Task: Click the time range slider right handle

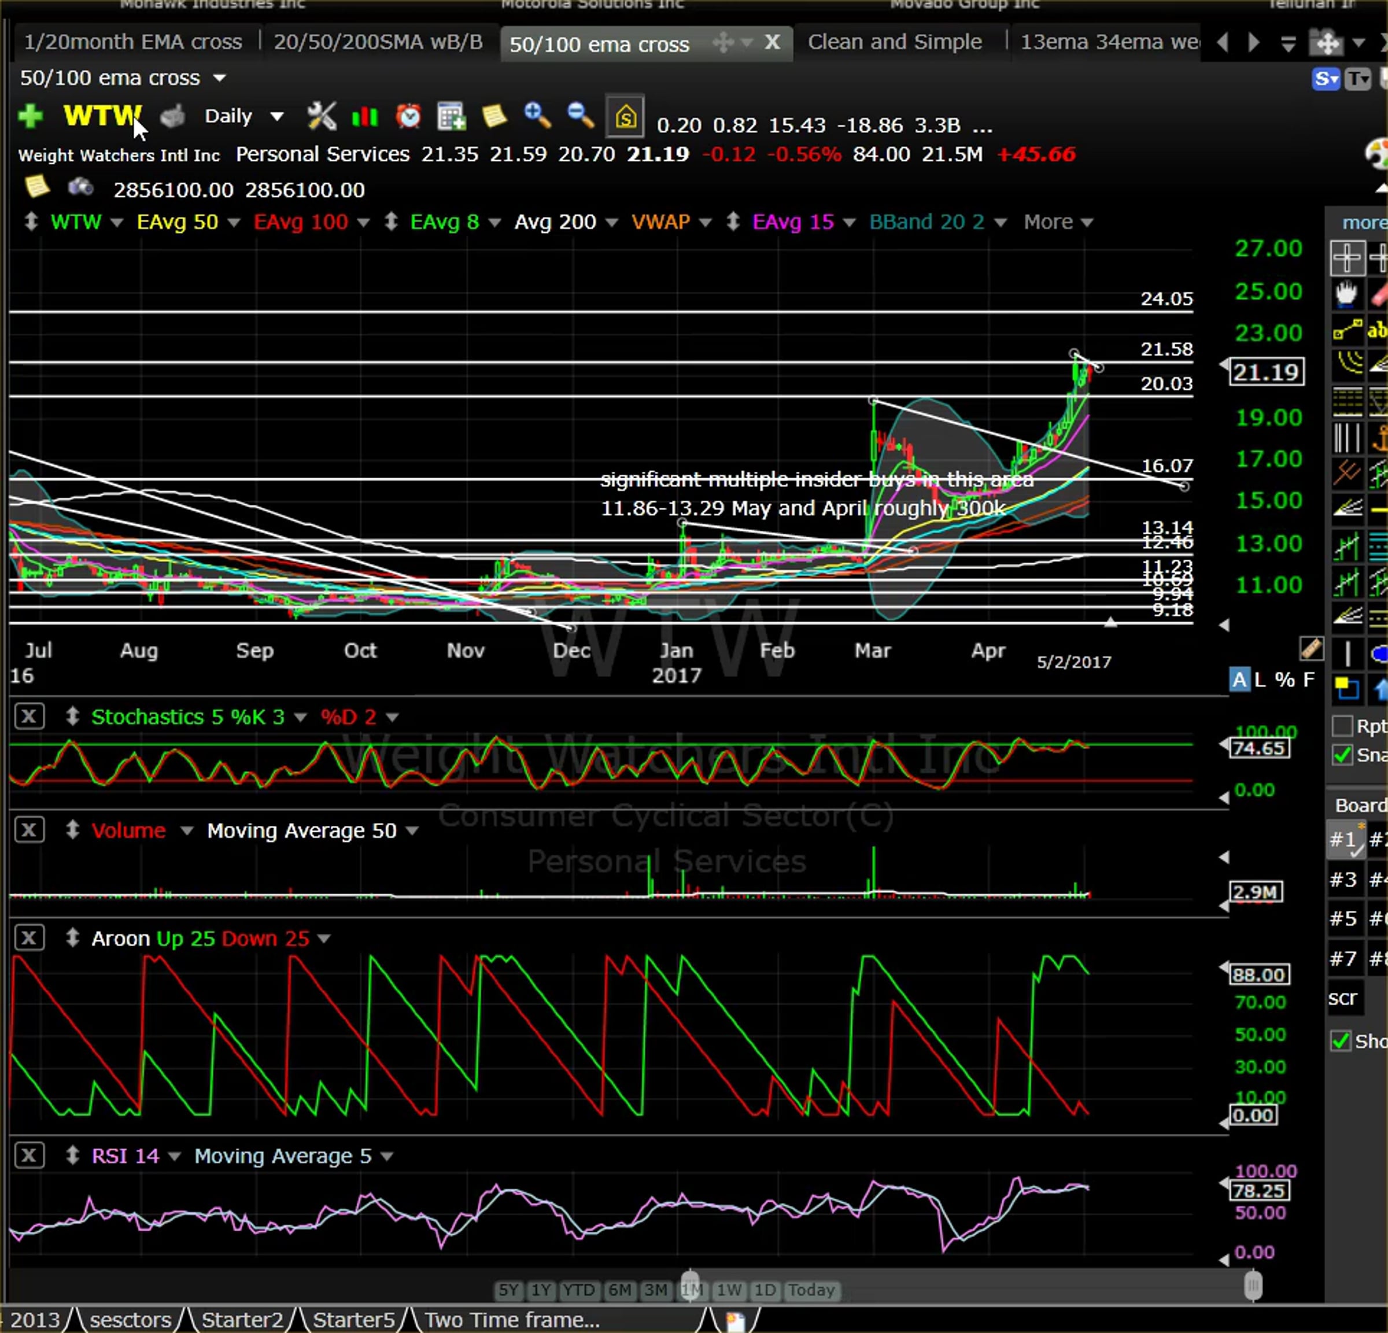Action: 1253,1285
